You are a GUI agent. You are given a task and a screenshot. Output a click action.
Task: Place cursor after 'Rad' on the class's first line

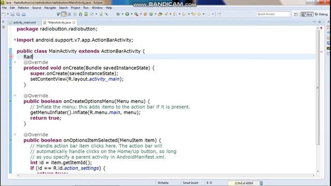click(33, 56)
